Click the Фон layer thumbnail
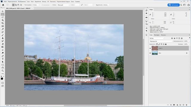The height and width of the screenshot is (107, 191). click(x=155, y=53)
